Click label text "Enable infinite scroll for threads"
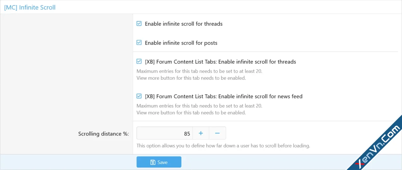Screen dimensions: 402x170 point(184,24)
